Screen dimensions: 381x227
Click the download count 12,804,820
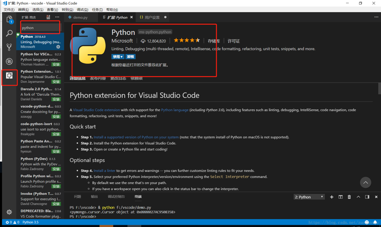point(153,41)
